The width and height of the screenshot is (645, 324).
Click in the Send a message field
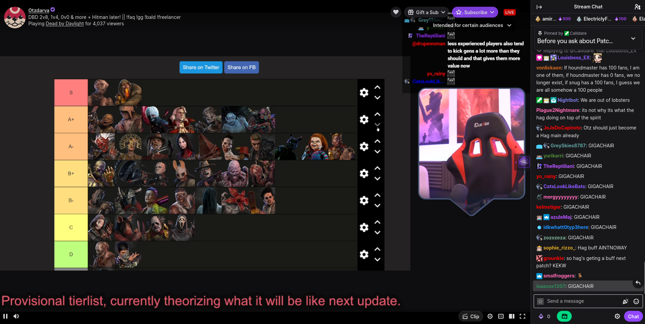588,301
